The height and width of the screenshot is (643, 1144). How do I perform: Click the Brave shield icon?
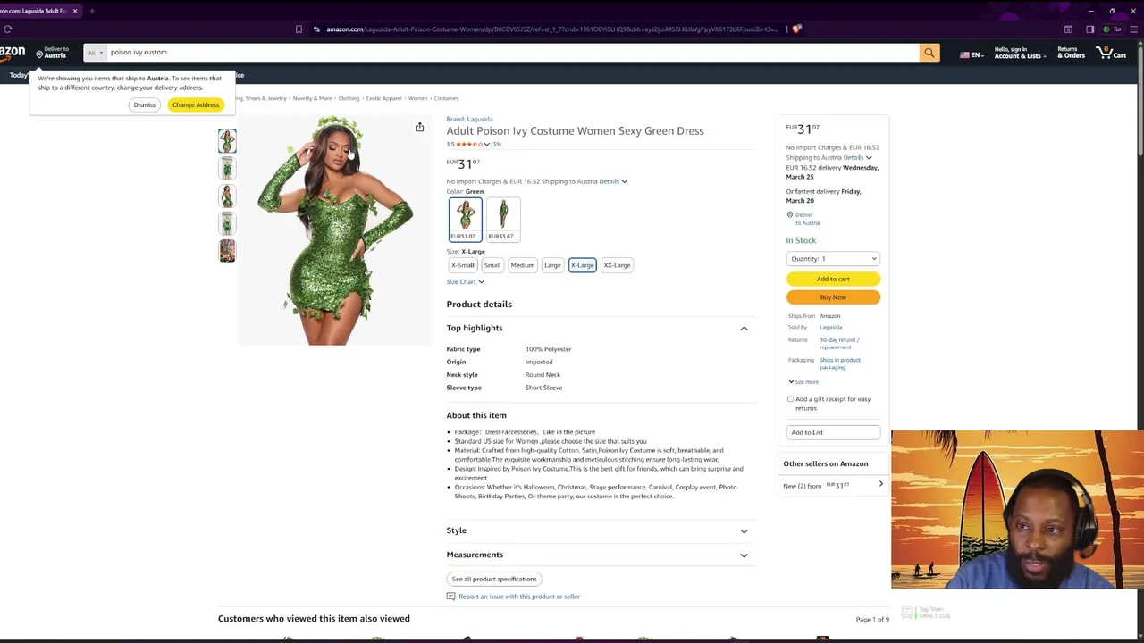(x=796, y=29)
